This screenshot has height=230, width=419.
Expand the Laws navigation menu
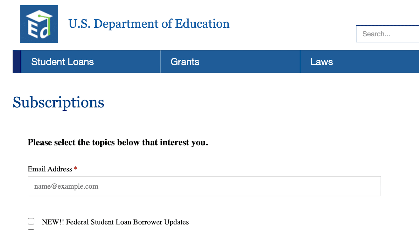tap(322, 62)
